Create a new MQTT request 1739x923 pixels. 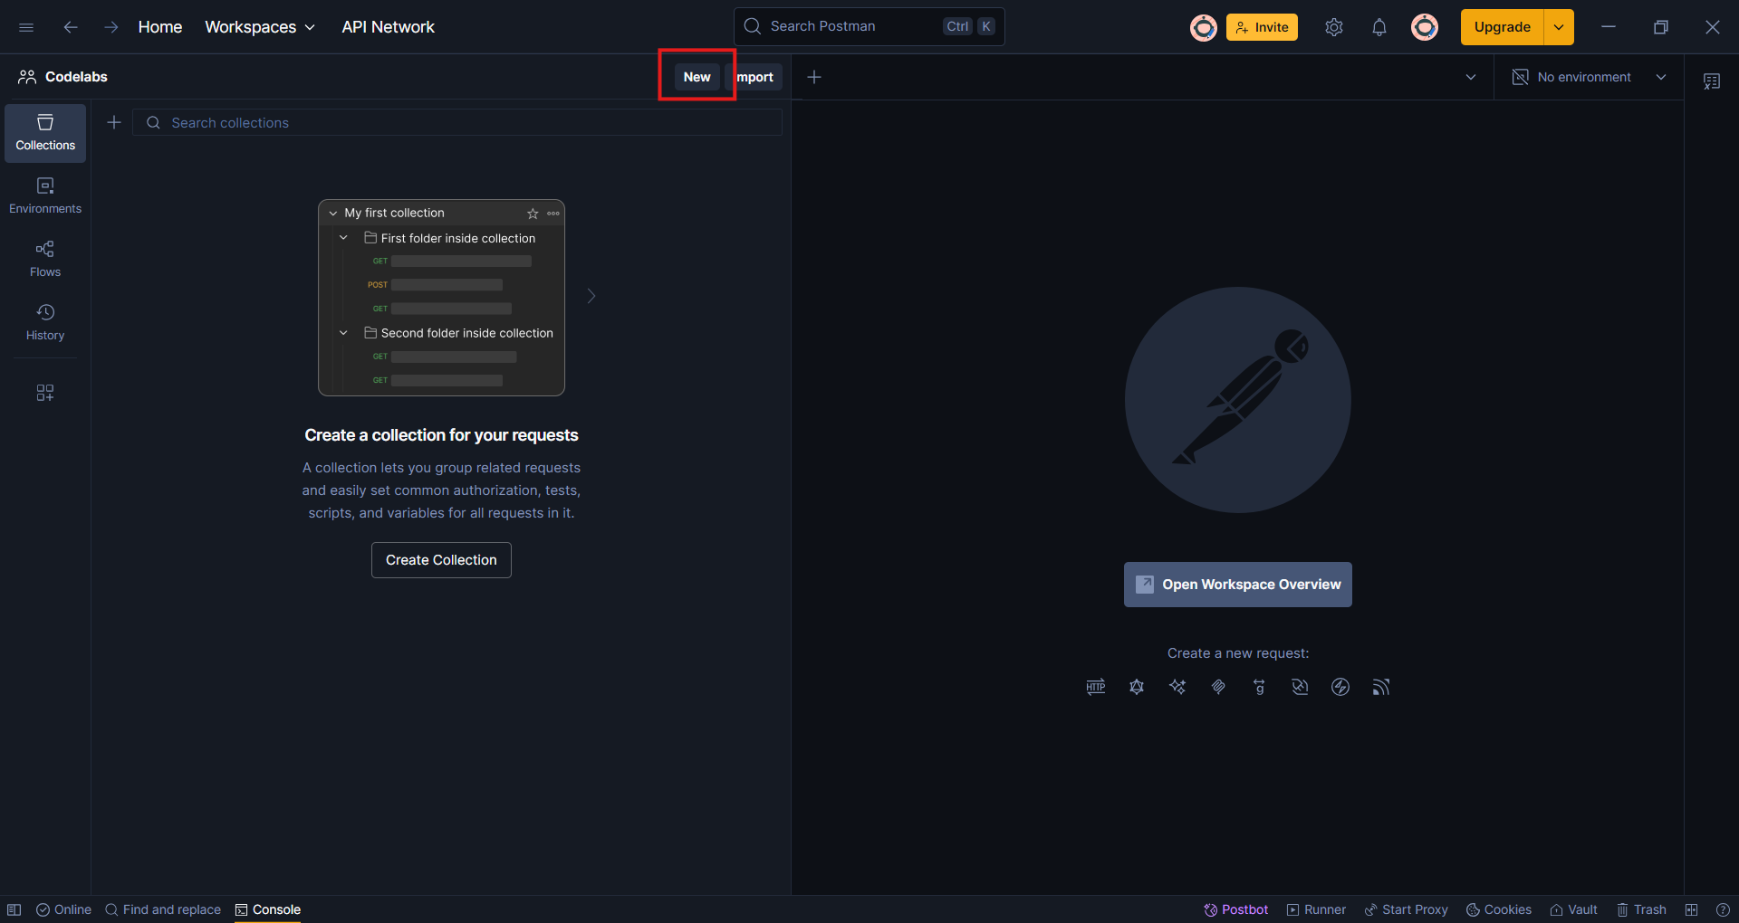1380,687
